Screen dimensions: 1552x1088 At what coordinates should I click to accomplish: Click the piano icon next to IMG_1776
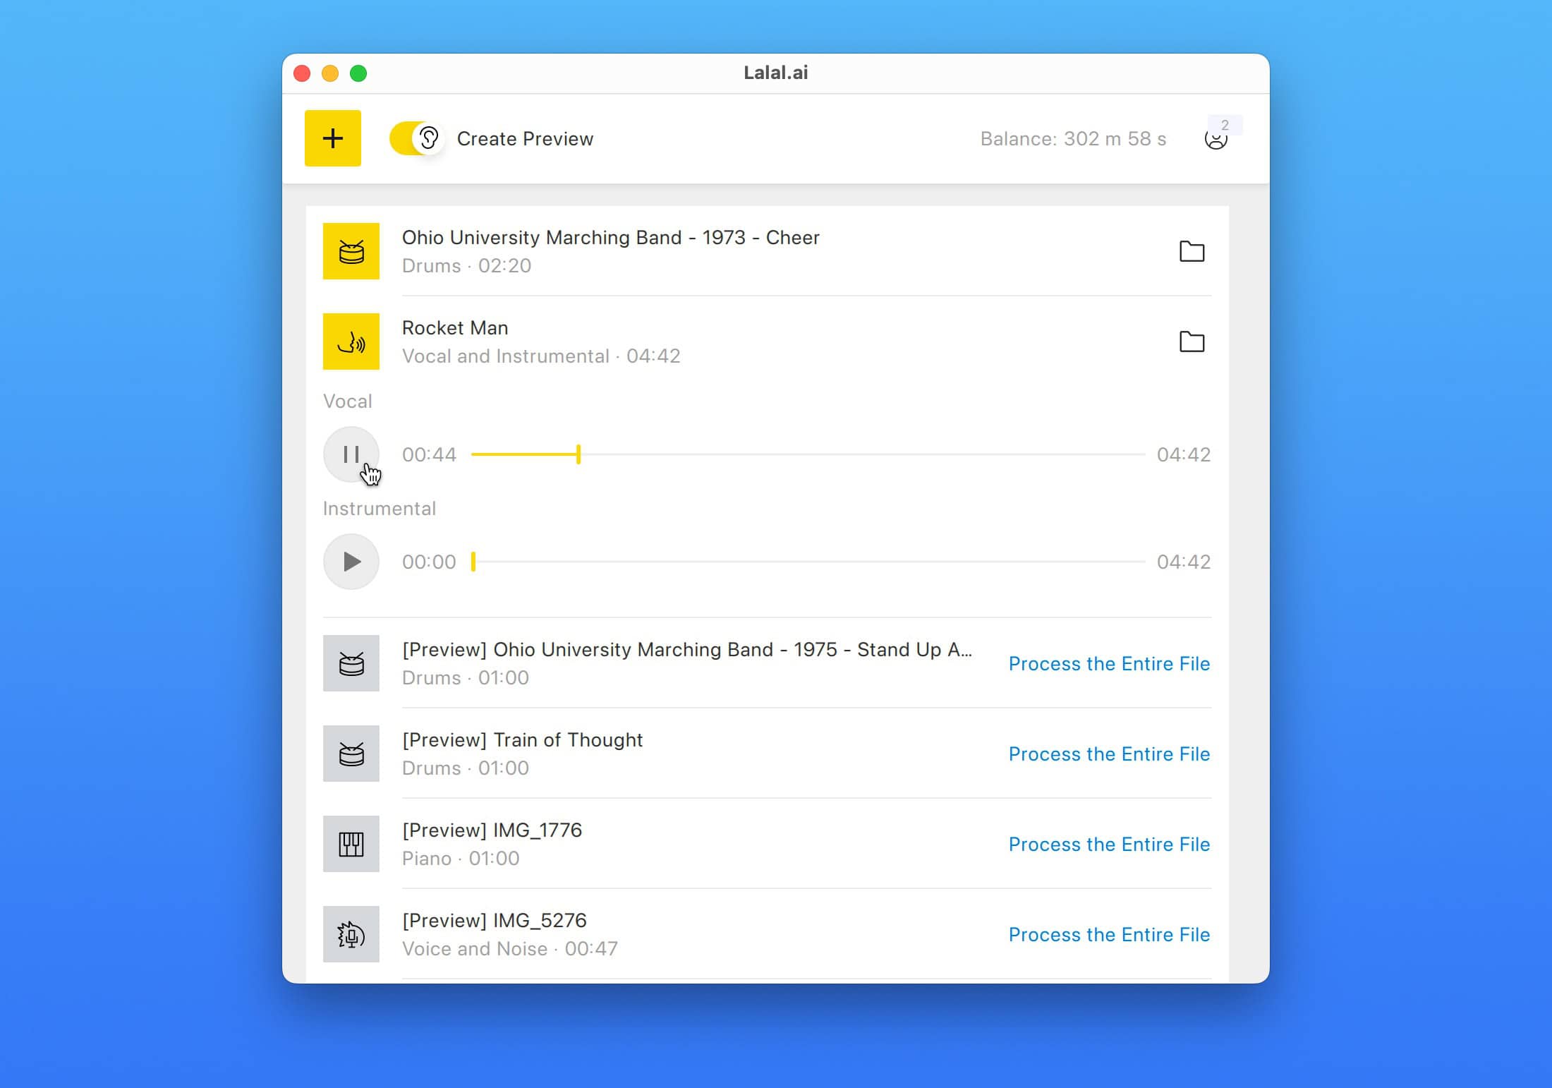(x=351, y=844)
